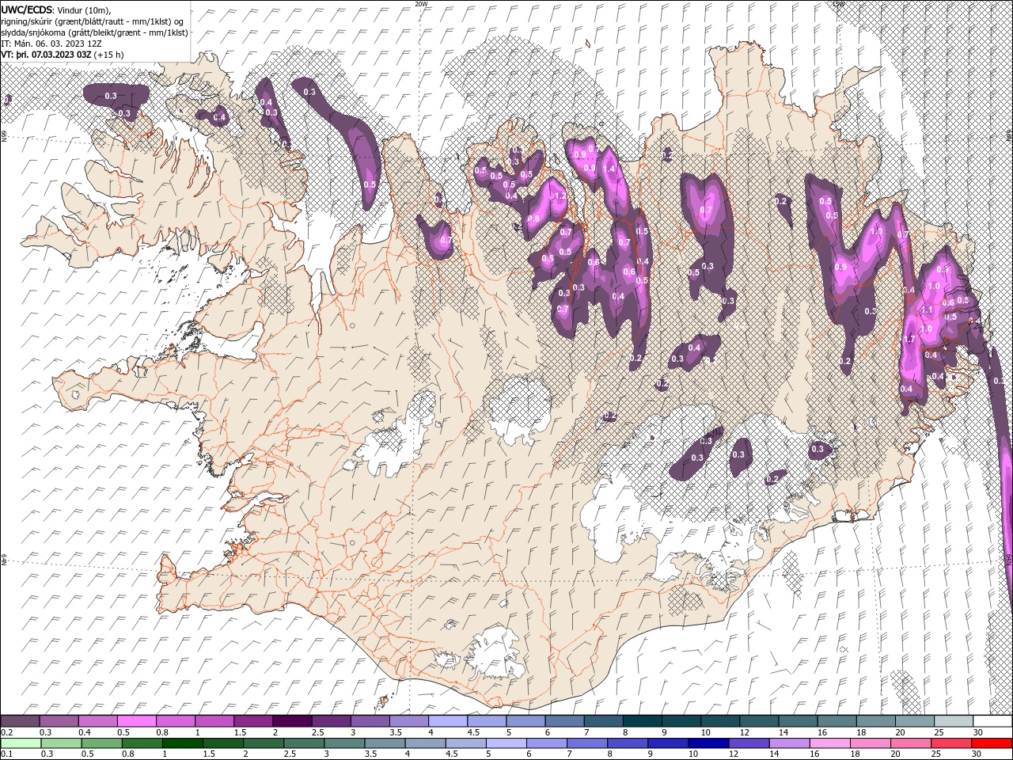Image resolution: width=1013 pixels, height=760 pixels.
Task: Click the 12–14 indigo-purple rain scale swatch
Action: click(x=749, y=743)
